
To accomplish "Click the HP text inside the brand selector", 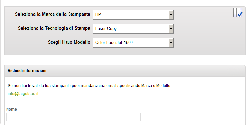I will pos(98,15).
